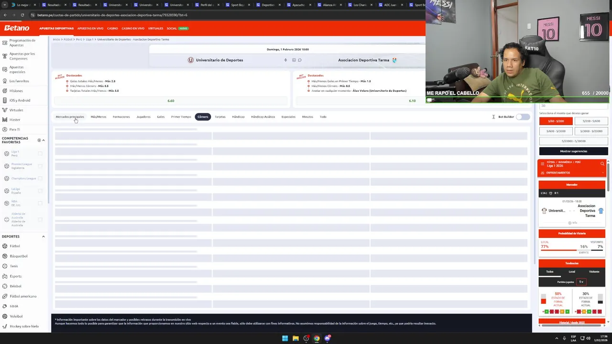Open Master icon in sidebar
612x344 pixels.
(x=5, y=119)
